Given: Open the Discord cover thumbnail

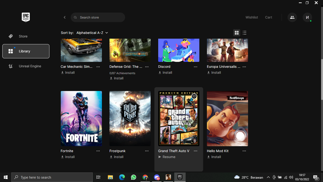Looking at the screenshot, I should (179, 50).
